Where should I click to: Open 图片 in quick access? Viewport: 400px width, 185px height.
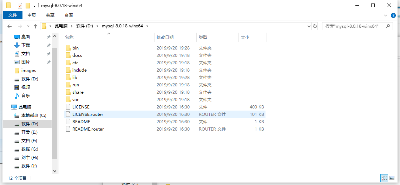[x=26, y=62]
